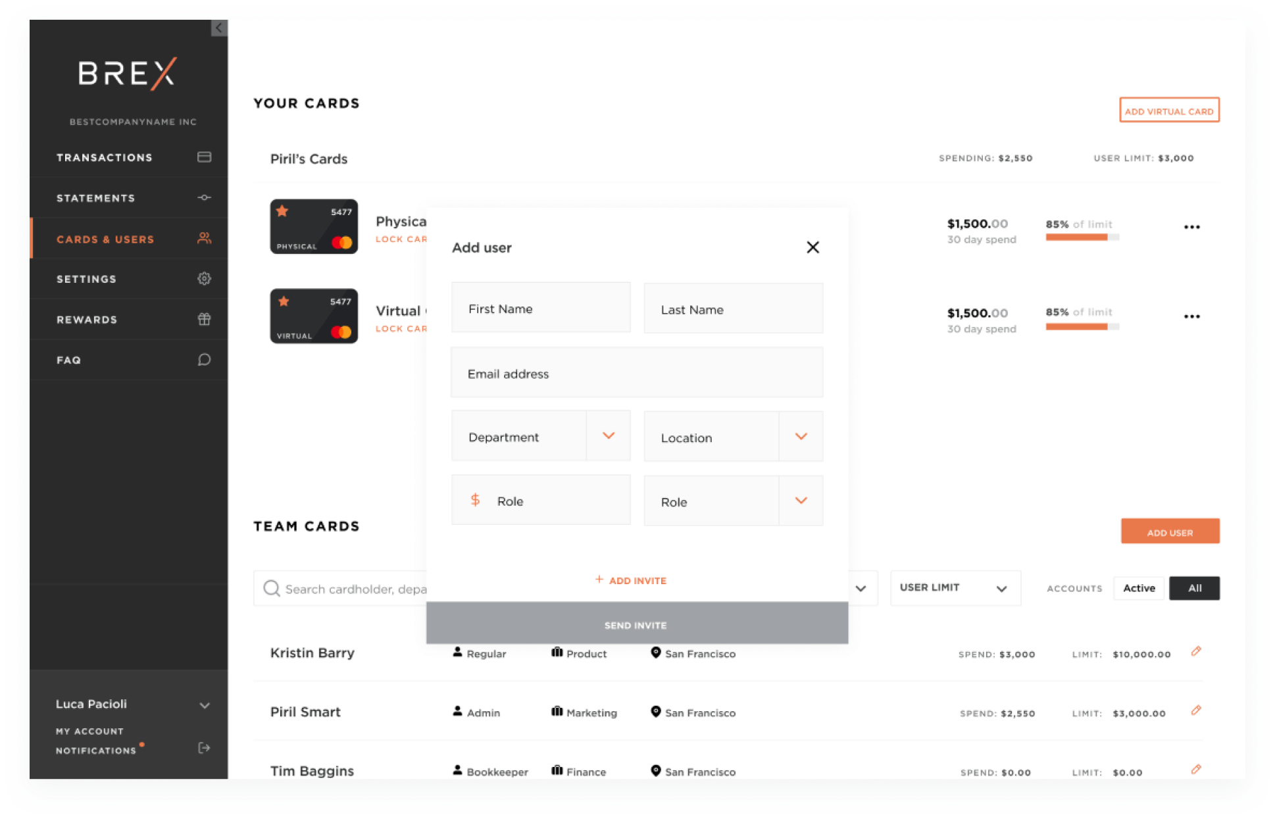
Task: Open three-dot menu for the Physical card
Action: click(x=1191, y=227)
